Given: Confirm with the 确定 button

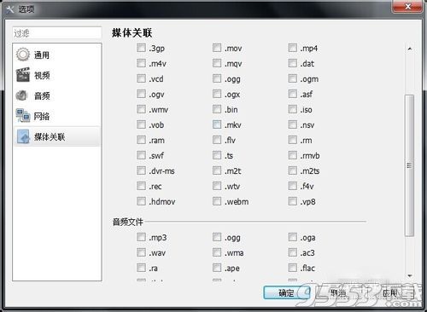Looking at the screenshot, I should (x=286, y=292).
